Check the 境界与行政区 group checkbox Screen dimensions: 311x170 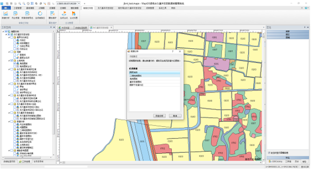[12, 38]
